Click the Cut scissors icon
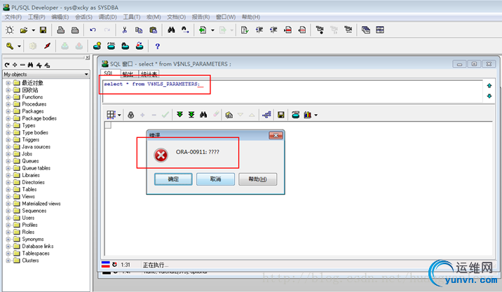 (125, 30)
